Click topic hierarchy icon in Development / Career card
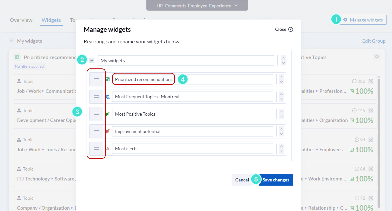 [x=19, y=110]
